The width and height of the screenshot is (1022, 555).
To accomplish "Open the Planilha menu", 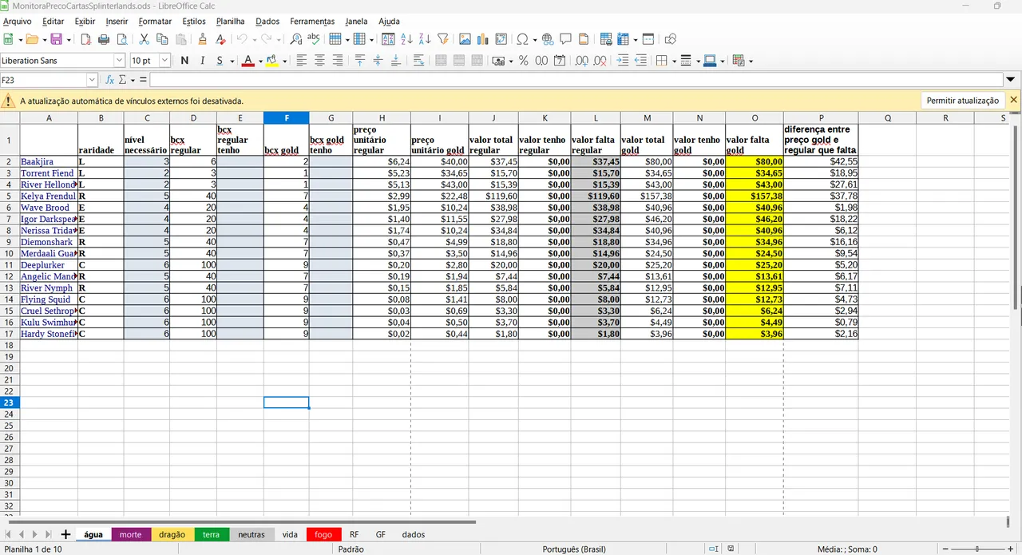I will coord(231,21).
